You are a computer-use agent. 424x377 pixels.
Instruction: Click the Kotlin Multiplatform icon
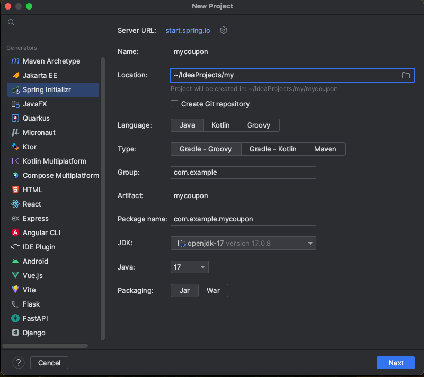pyautogui.click(x=15, y=161)
